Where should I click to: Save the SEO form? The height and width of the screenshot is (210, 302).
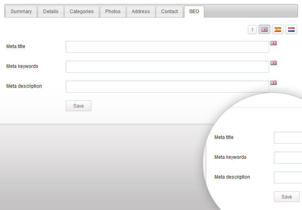click(x=79, y=106)
